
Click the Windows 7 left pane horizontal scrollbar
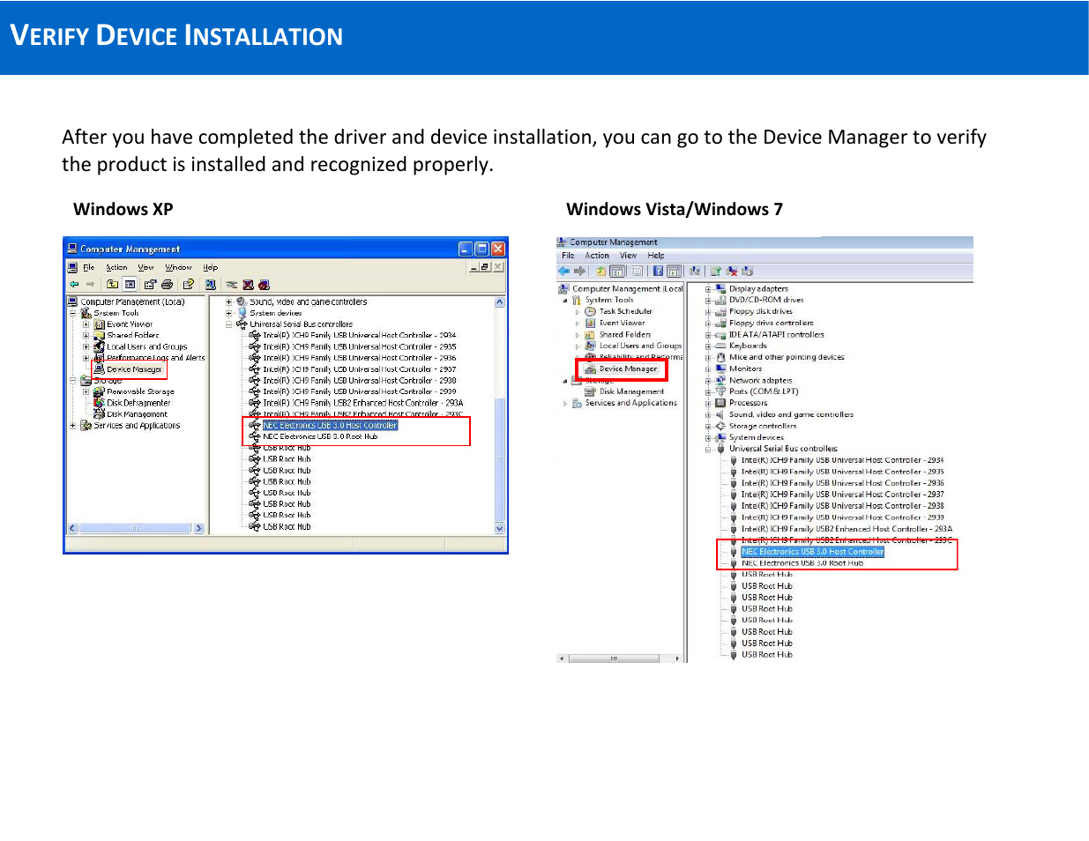(x=620, y=659)
